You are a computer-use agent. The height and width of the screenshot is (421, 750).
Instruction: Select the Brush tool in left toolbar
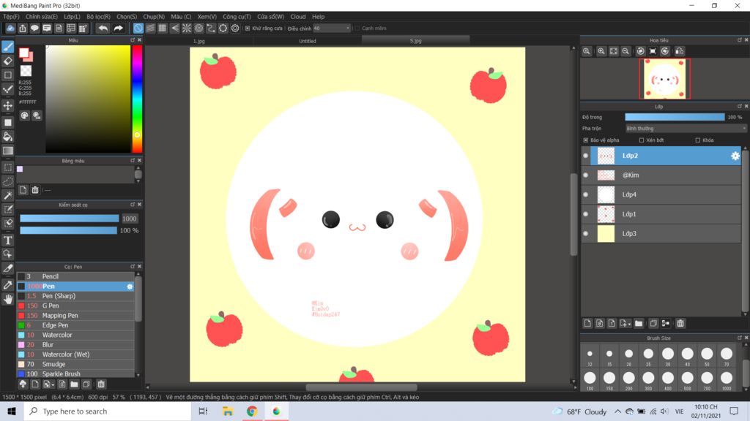click(x=7, y=47)
